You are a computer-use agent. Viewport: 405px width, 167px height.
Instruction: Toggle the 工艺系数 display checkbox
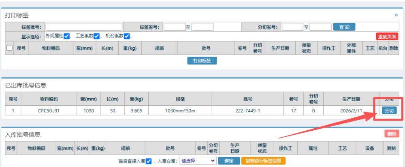click(x=96, y=36)
